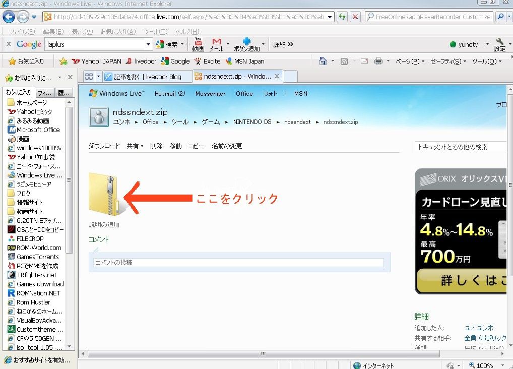Click the Hotmail (2) link
Viewport: 513px width, 369px height.
pos(170,94)
